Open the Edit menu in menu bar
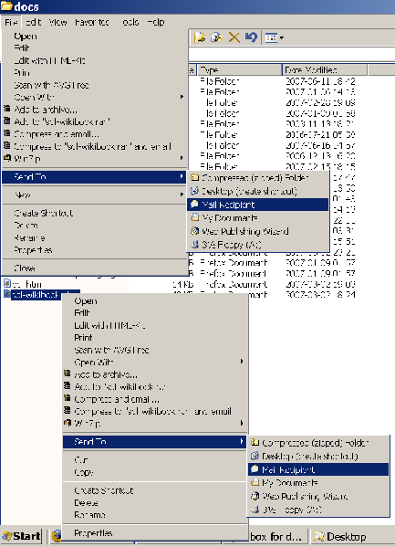This screenshot has width=395, height=547. [34, 22]
